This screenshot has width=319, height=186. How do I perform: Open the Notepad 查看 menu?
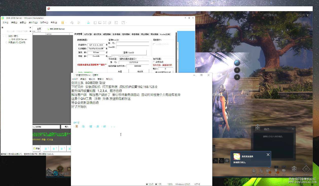click(x=101, y=79)
